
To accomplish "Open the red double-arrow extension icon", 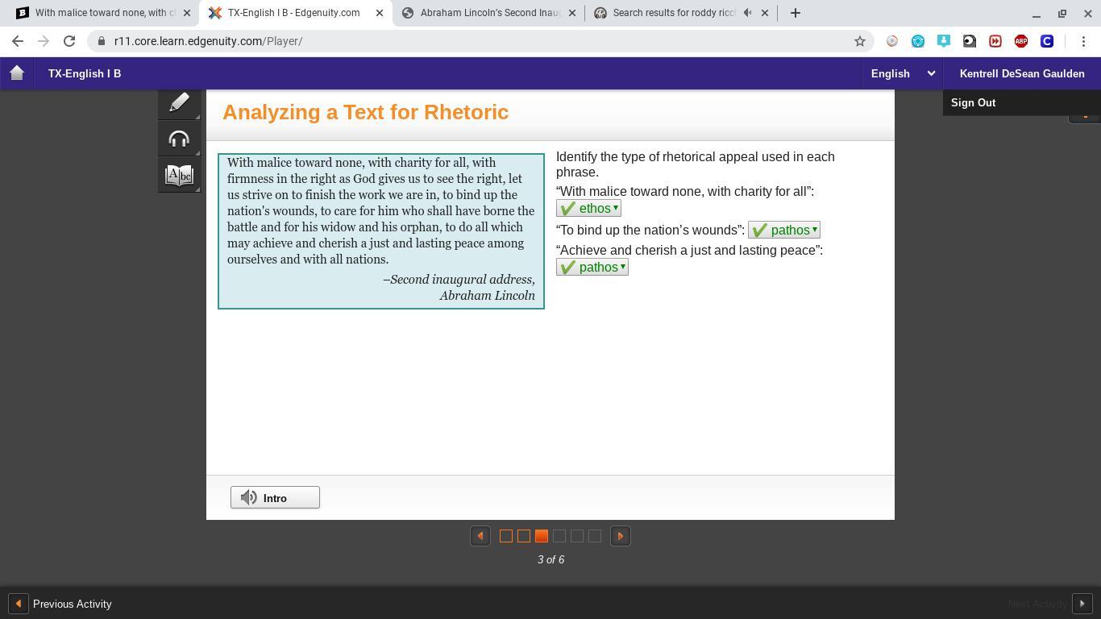I will click(x=995, y=41).
